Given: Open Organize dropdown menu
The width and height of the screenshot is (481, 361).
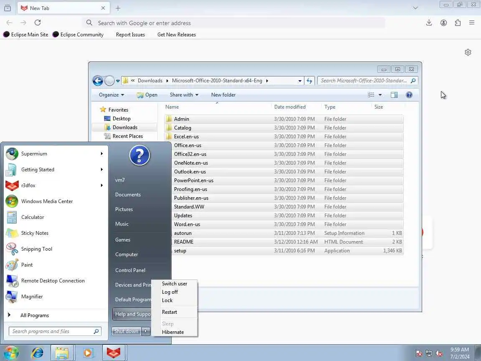Looking at the screenshot, I should (111, 95).
